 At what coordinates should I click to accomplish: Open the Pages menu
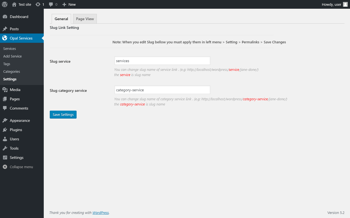coord(22,99)
